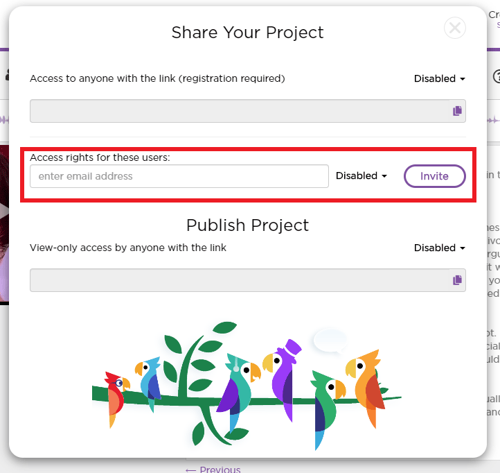Copy the registration-required share link
The height and width of the screenshot is (473, 500).
(x=457, y=111)
